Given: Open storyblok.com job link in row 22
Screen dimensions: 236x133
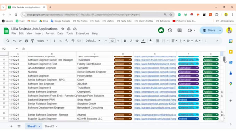Looking at the screenshot, I should (155, 103).
